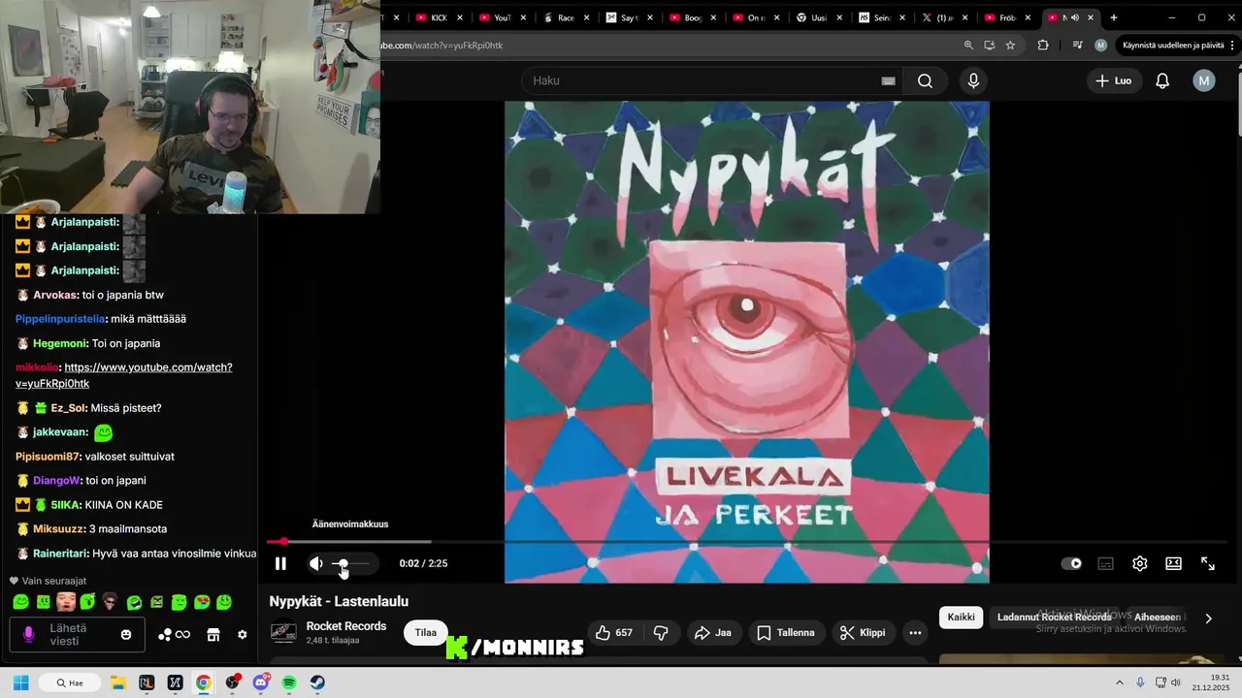
Task: Open the YouTube link posted by mikkolie
Action: (x=123, y=375)
